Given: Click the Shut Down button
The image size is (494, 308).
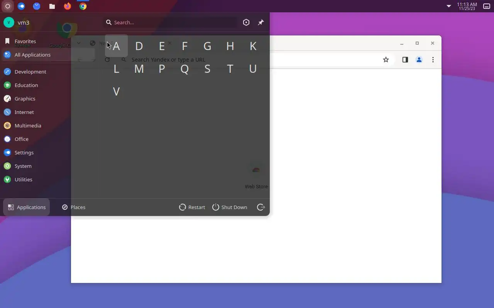Looking at the screenshot, I should click(230, 207).
